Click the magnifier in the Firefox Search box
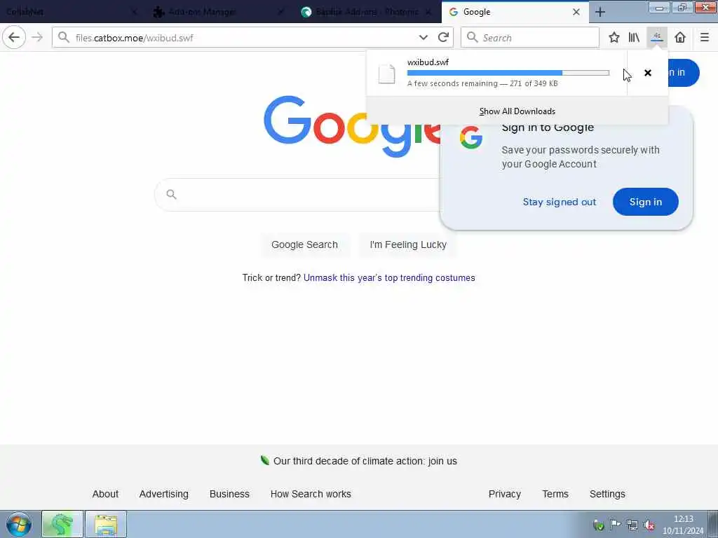 pyautogui.click(x=472, y=38)
